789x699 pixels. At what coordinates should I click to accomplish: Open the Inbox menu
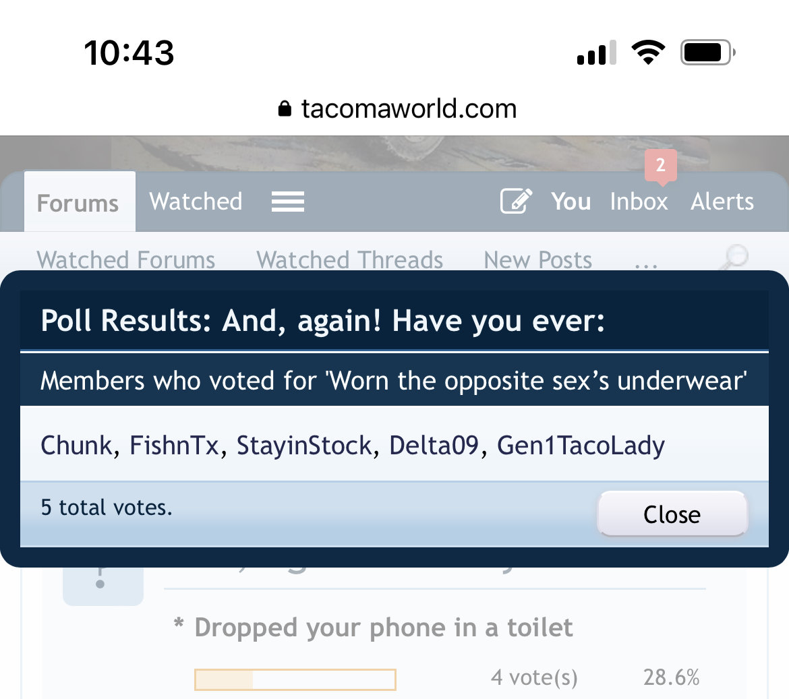click(639, 202)
